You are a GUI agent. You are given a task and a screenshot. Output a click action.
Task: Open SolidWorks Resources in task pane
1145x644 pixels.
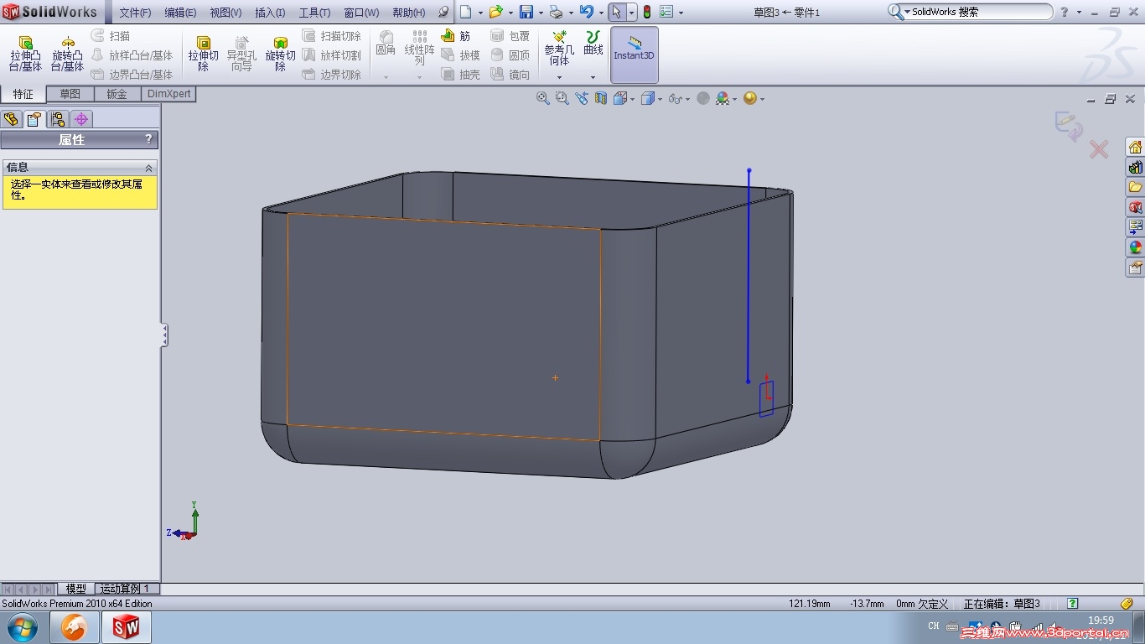pyautogui.click(x=1135, y=147)
